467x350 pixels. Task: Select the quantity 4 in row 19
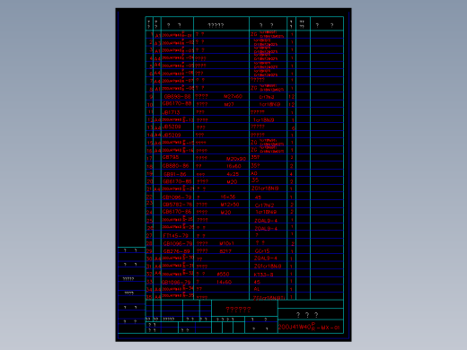[x=291, y=174]
